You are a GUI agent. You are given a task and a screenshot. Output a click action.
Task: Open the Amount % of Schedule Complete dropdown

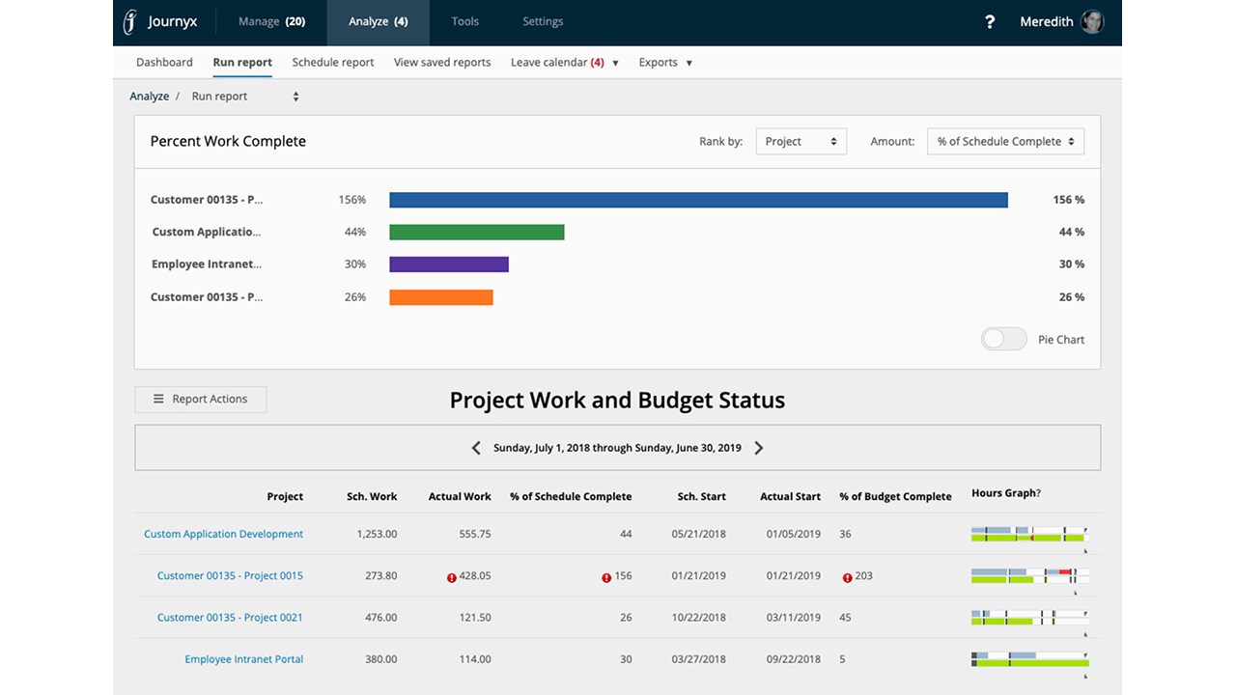click(x=1004, y=142)
